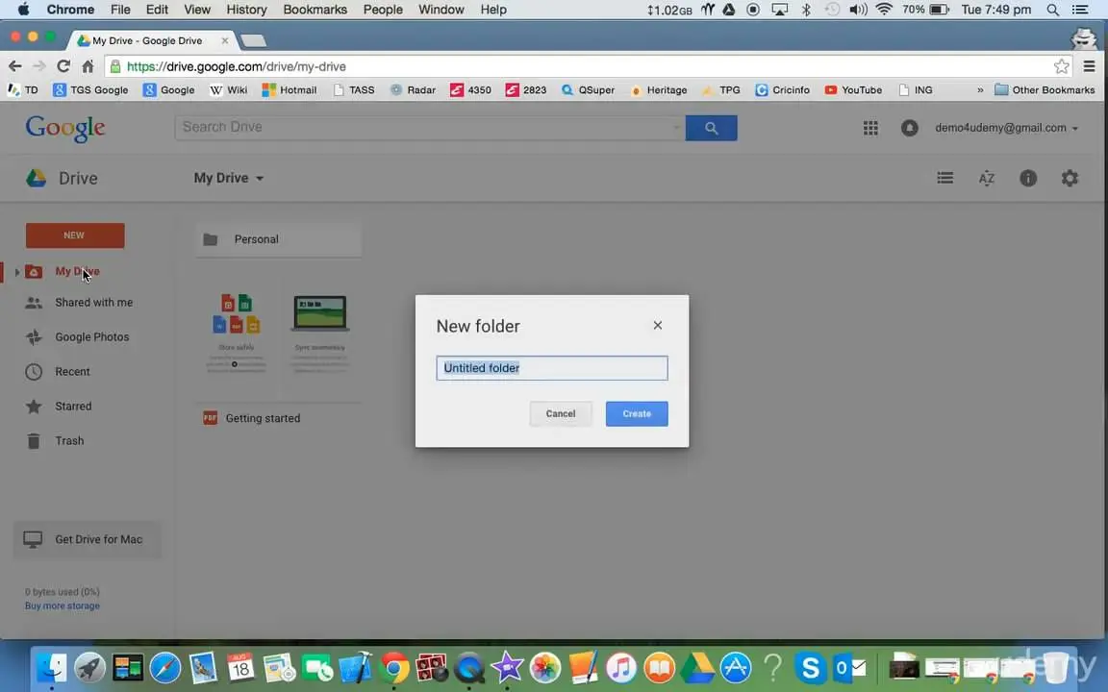
Task: Open the Window menu
Action: tap(441, 10)
